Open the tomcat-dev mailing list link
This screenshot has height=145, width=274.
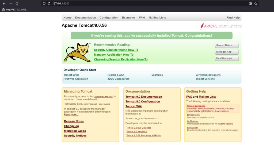(192, 128)
